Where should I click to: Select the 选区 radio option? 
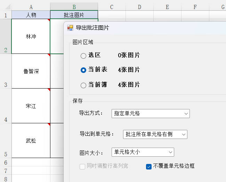[83, 56]
